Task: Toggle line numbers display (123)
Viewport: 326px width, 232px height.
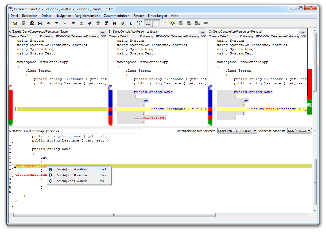Action: pos(164,23)
